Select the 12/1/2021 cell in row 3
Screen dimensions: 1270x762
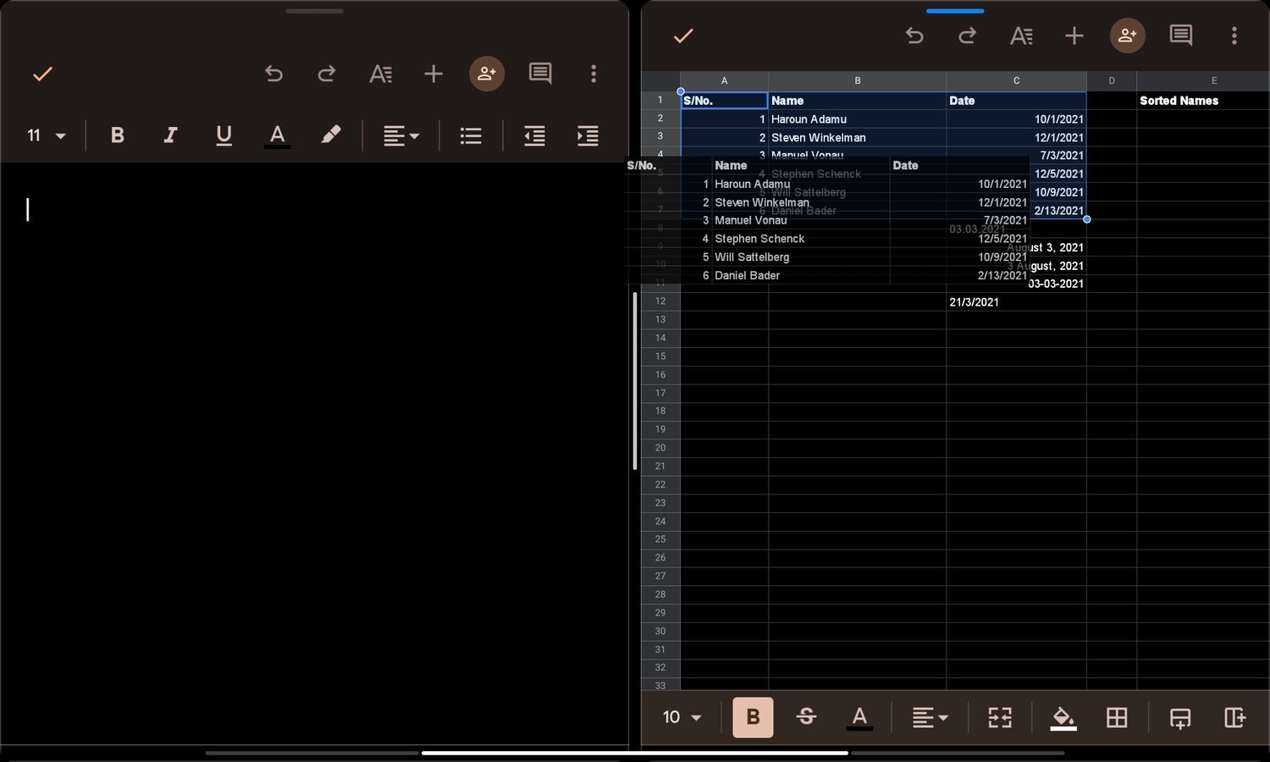click(1016, 137)
